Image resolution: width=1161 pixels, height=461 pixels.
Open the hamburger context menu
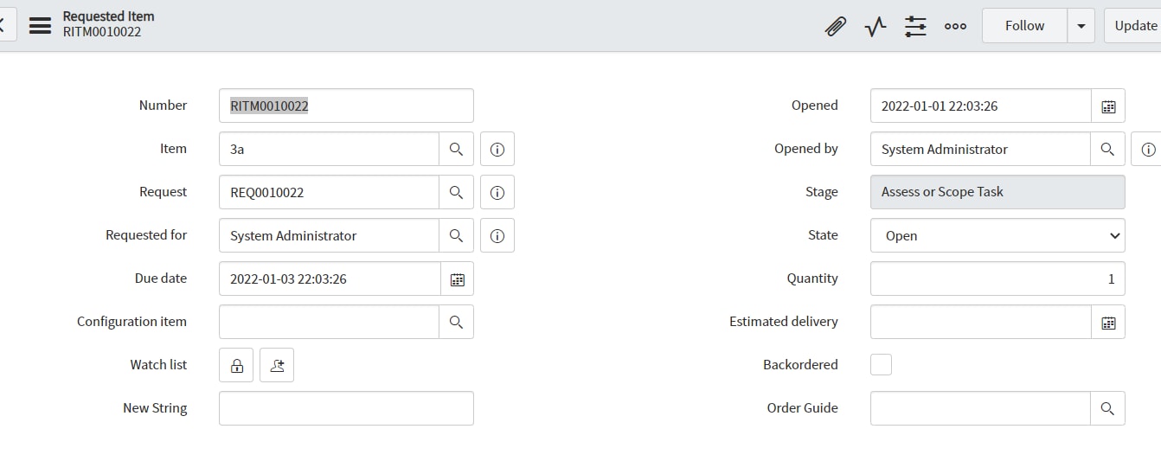[x=40, y=26]
